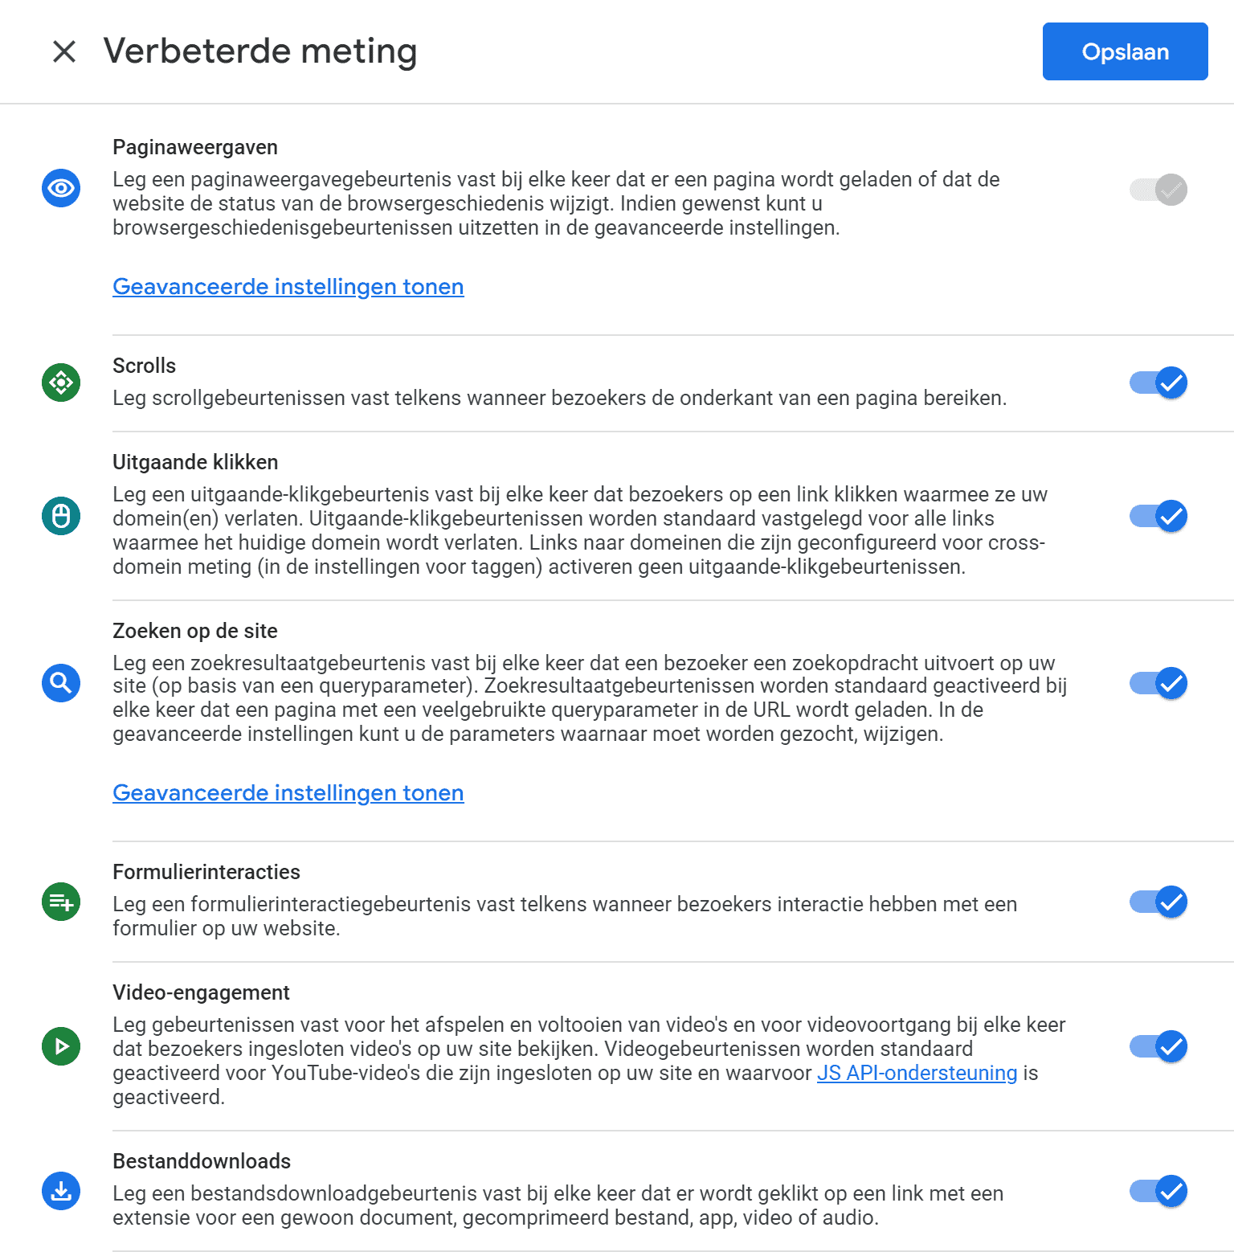Toggle off Formulierinteracties measurement
Viewport: 1234px width, 1252px height.
click(x=1157, y=902)
